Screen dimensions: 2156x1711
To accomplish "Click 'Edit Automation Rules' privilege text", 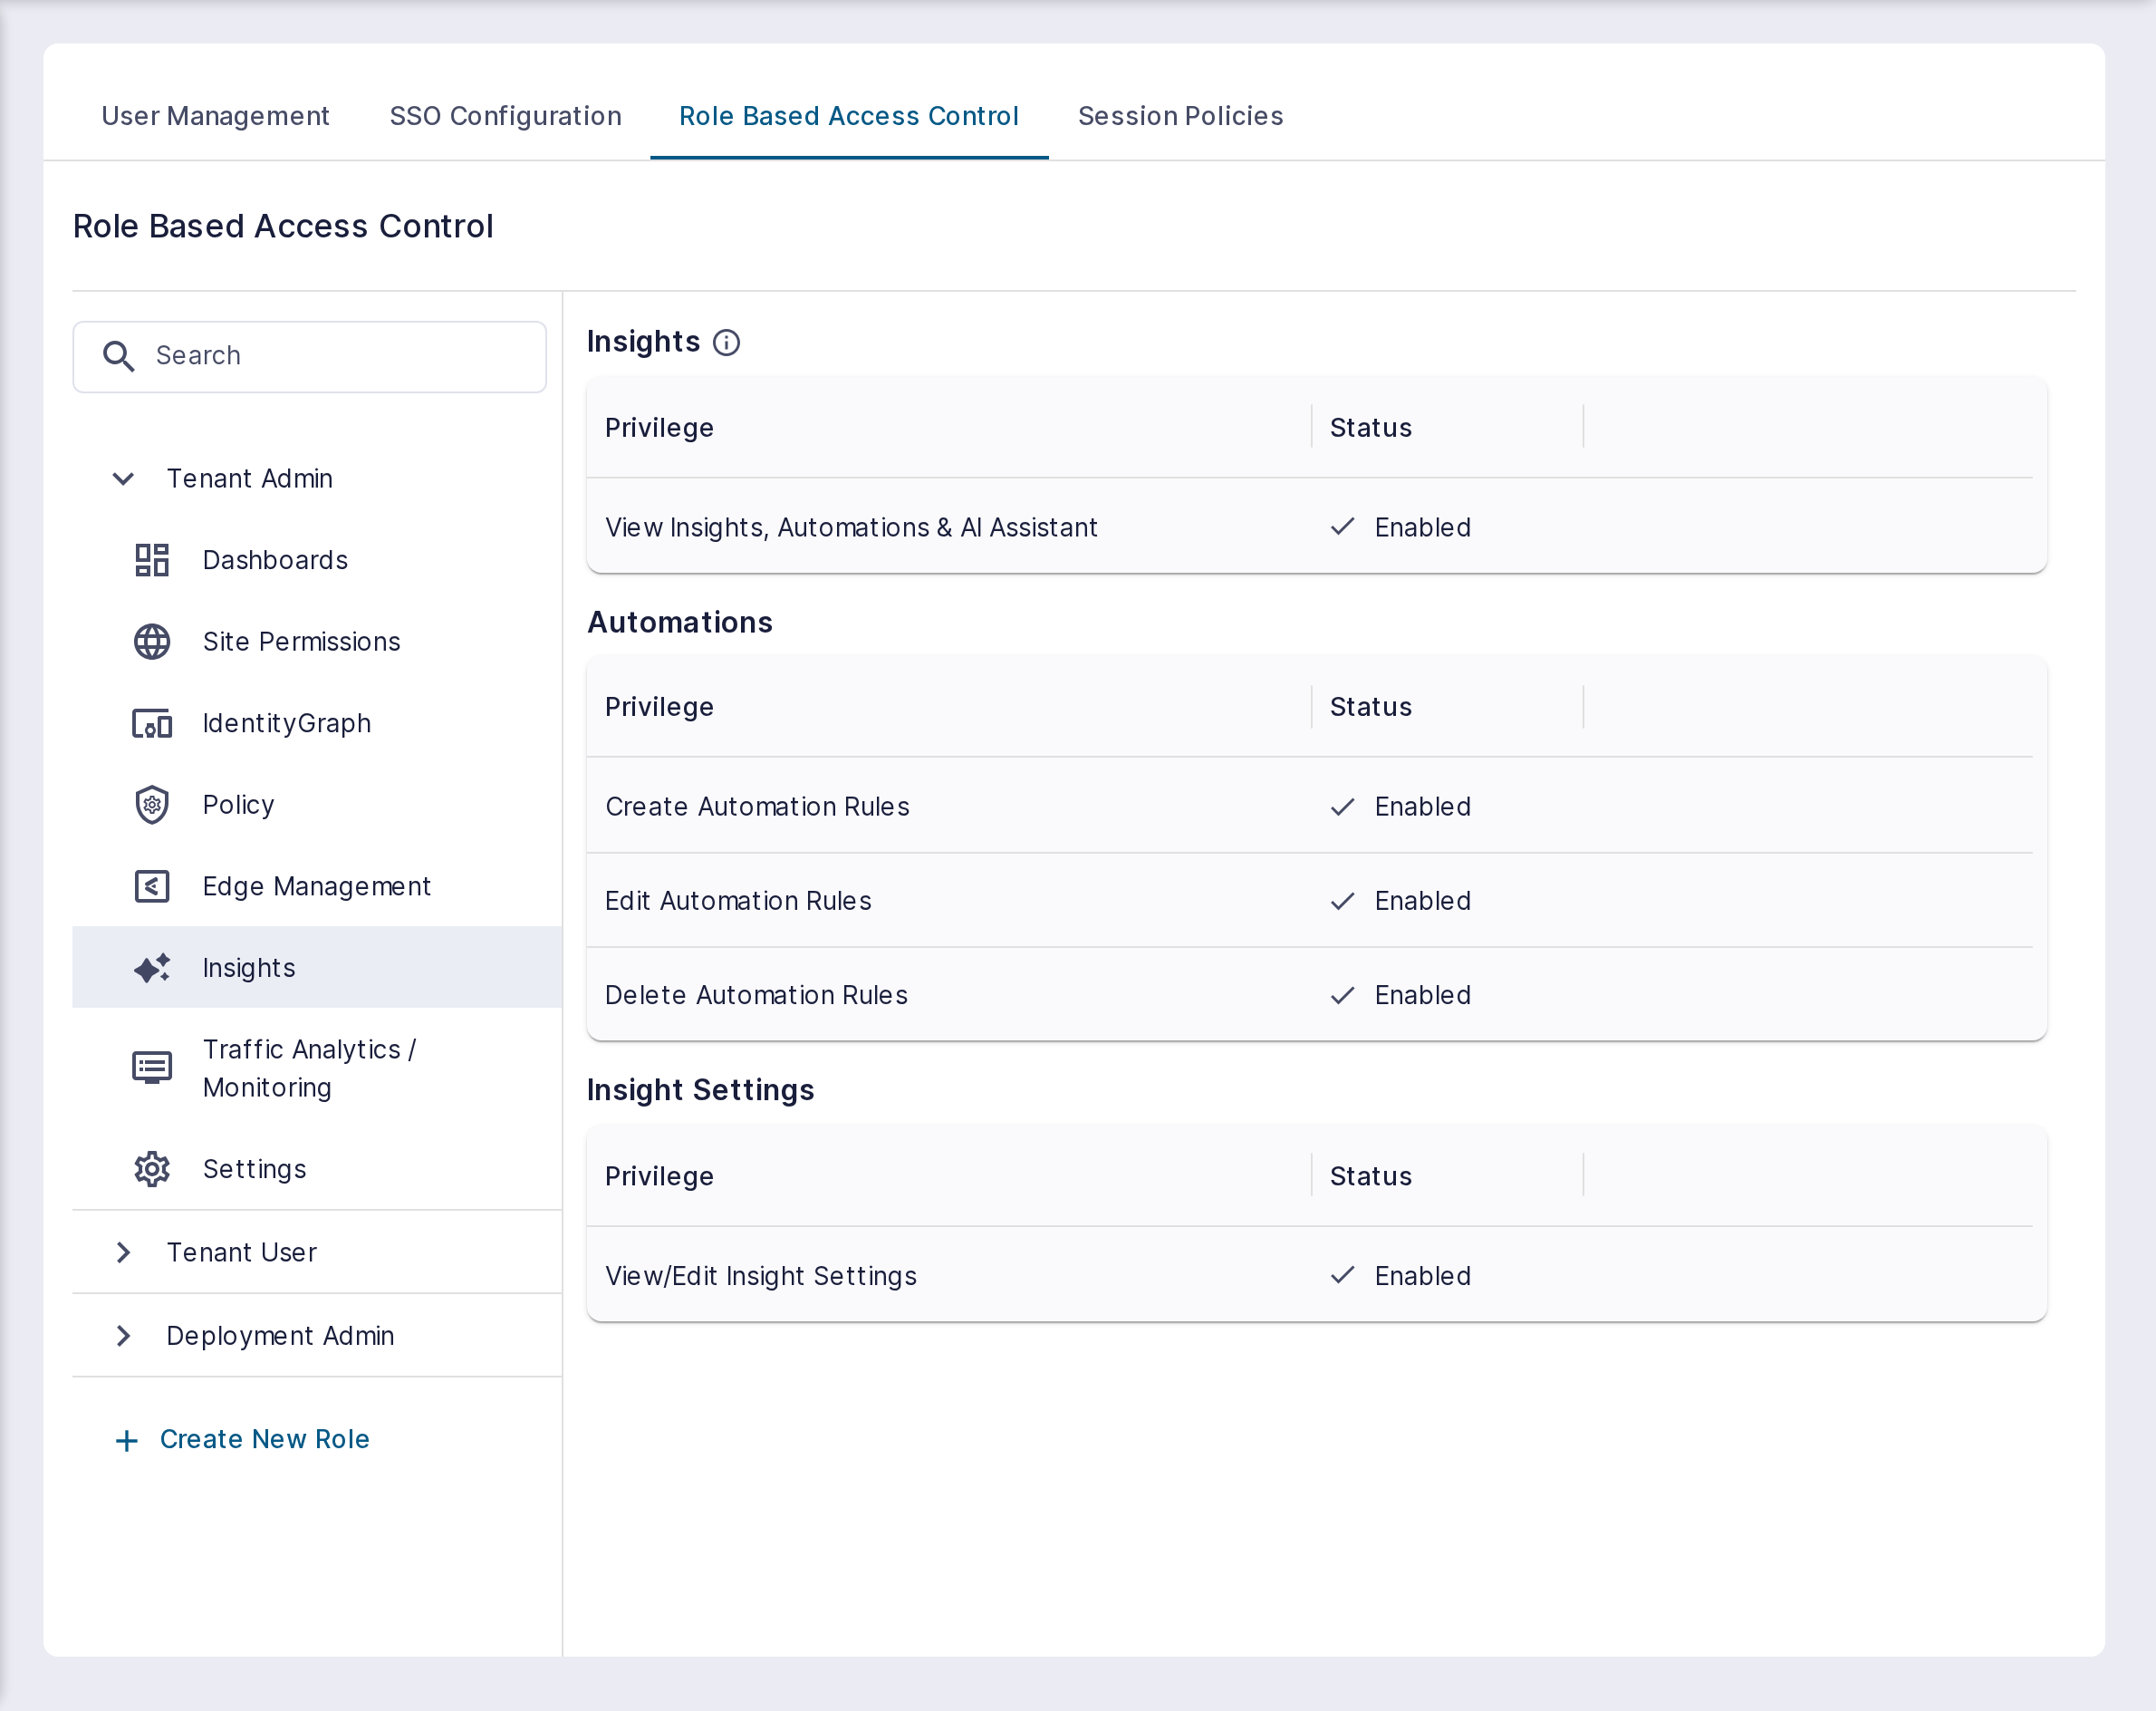I will pos(738,901).
